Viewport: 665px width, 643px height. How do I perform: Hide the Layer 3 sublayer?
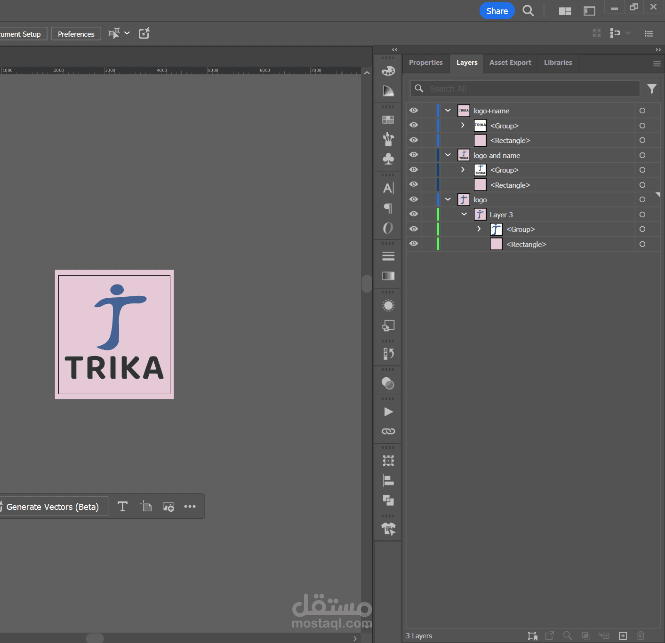414,214
